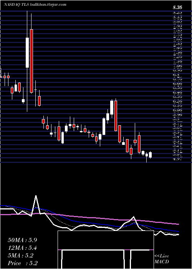Image resolution: width=192 pixels, height=269 pixels.
Task: Click the NASDAQ TLS bullkhan.tbrjar.com chart title
Action: 35,5
